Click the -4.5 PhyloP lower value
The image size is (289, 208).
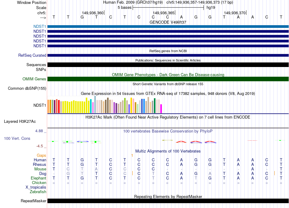coord(40,146)
